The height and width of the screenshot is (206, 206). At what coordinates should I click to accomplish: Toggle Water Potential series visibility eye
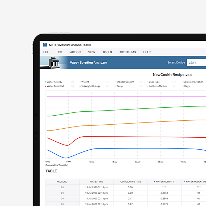pyautogui.click(x=72, y=86)
